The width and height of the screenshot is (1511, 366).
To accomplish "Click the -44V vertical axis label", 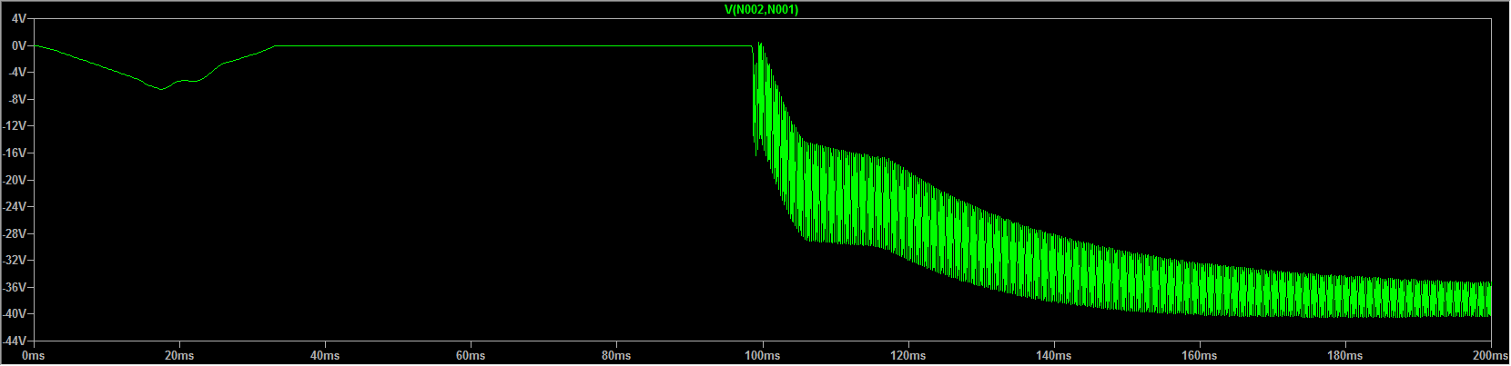I will coord(15,341).
